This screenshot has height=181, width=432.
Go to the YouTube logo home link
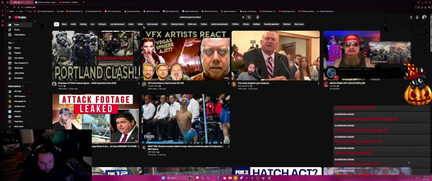[20, 17]
